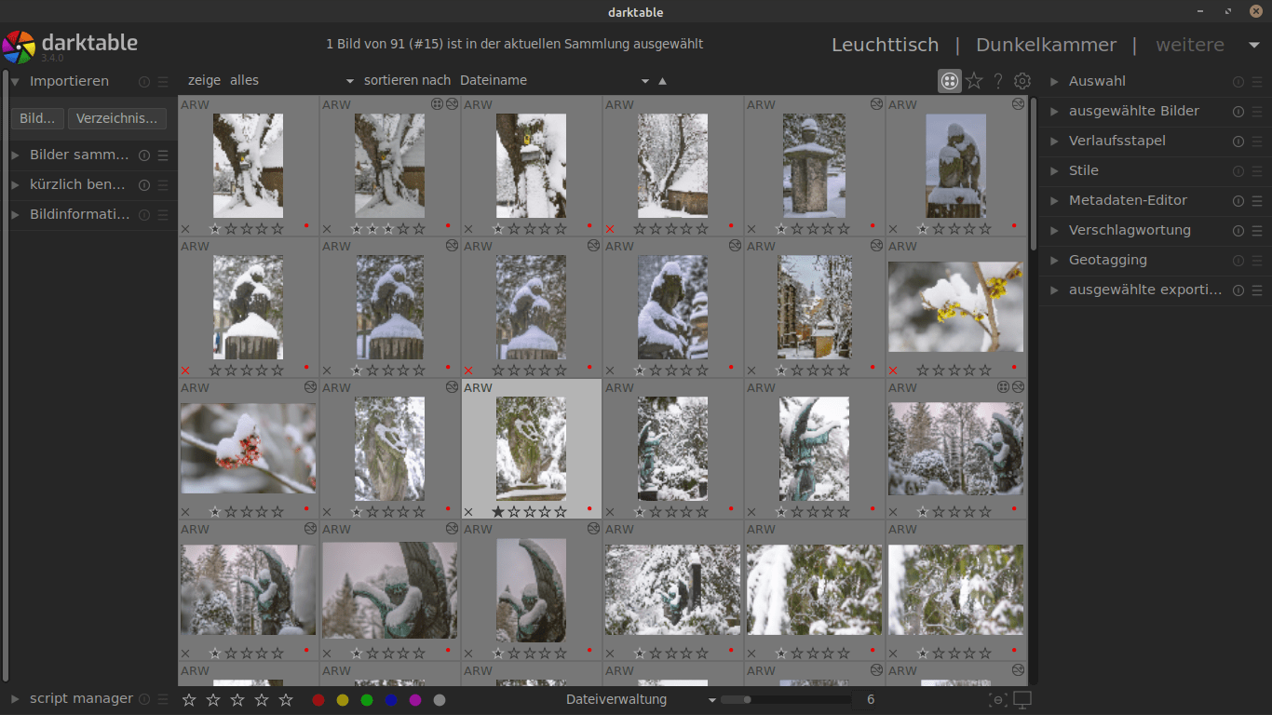The height and width of the screenshot is (715, 1272).
Task: Reset the ausgewählte Bilder module
Action: click(1238, 112)
